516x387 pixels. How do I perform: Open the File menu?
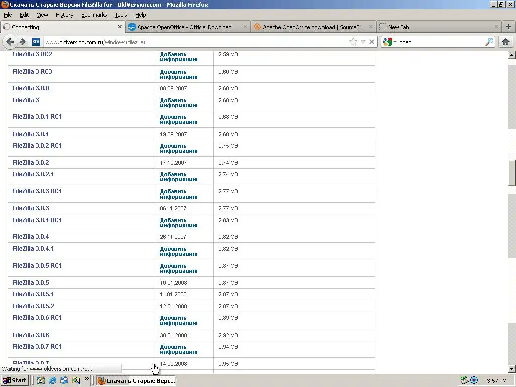[8, 15]
